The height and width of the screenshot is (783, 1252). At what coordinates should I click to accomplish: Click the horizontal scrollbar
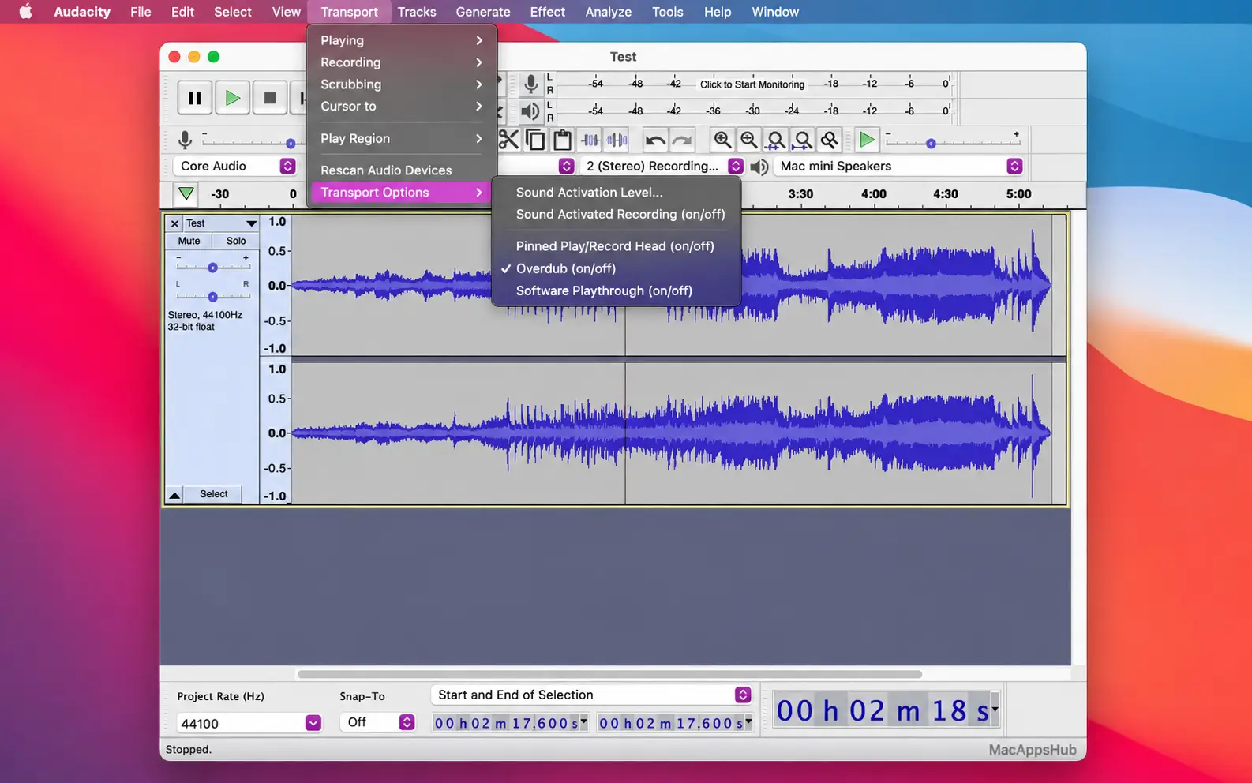point(609,674)
